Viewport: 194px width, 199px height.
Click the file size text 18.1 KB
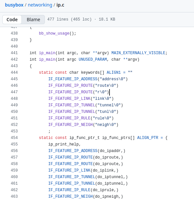[x=107, y=19]
